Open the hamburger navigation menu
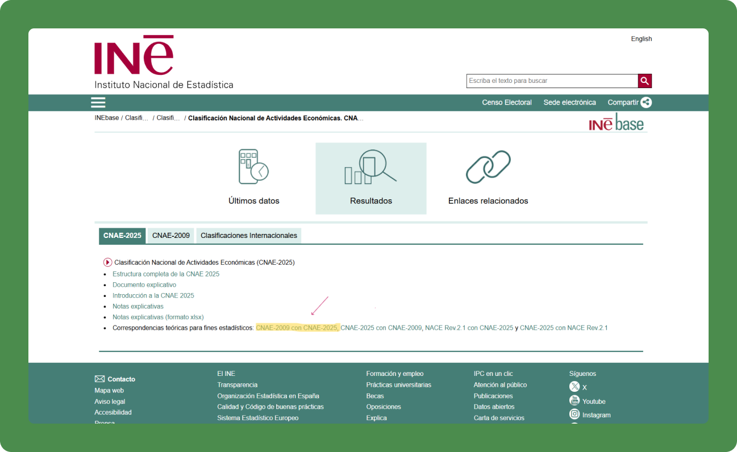 click(x=98, y=103)
